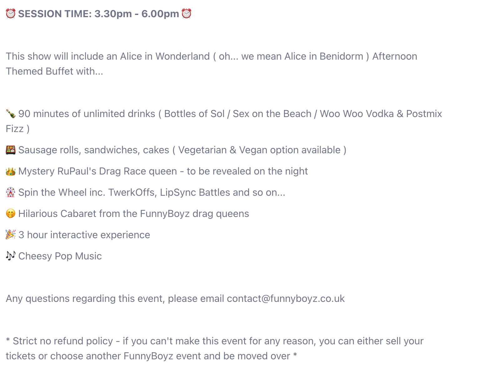
Task: Click the 'Vegetarian & Vegan option available' text
Action: [x=259, y=150]
